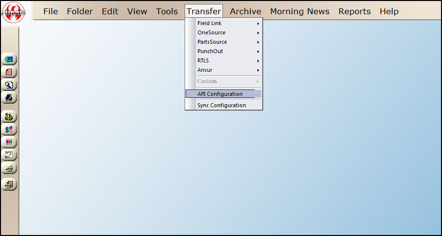Image resolution: width=442 pixels, height=236 pixels.
Task: Open the Folder menu
Action: tap(80, 12)
